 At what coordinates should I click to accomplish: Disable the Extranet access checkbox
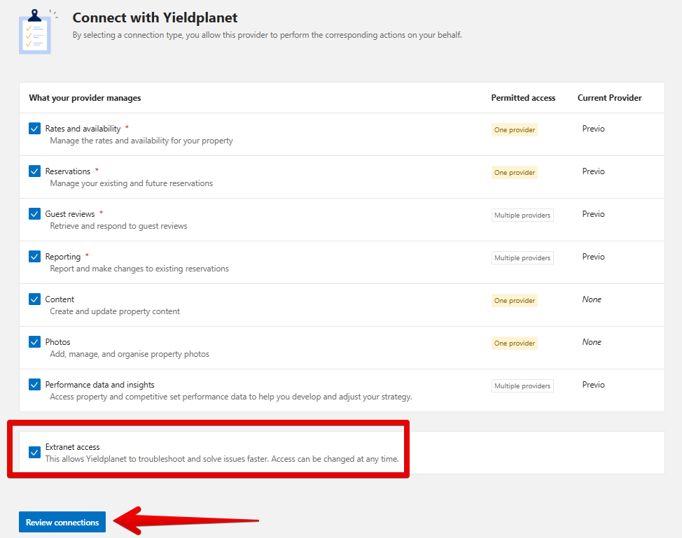pyautogui.click(x=35, y=453)
